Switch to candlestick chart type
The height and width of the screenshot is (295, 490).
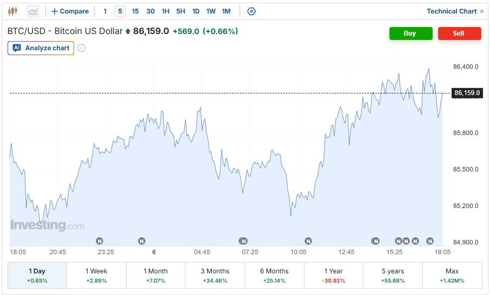(x=12, y=11)
